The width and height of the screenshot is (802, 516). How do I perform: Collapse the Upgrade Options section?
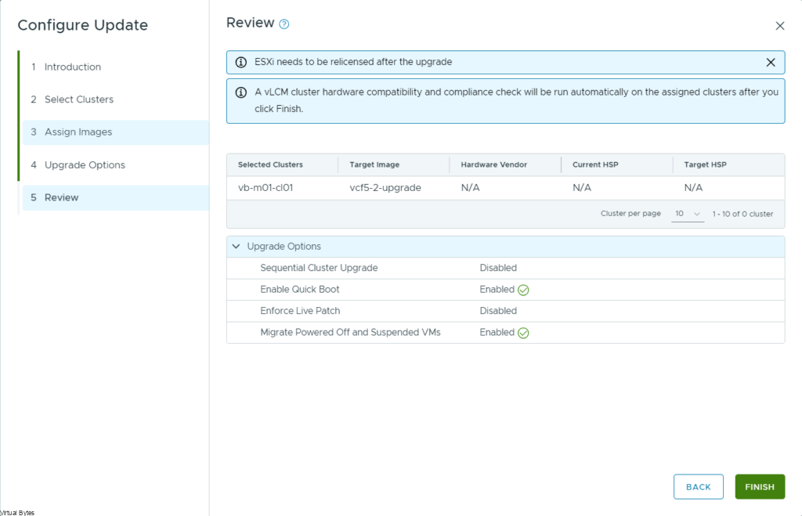(x=237, y=247)
